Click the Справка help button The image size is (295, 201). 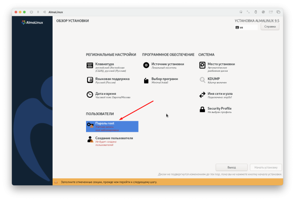pos(270,27)
